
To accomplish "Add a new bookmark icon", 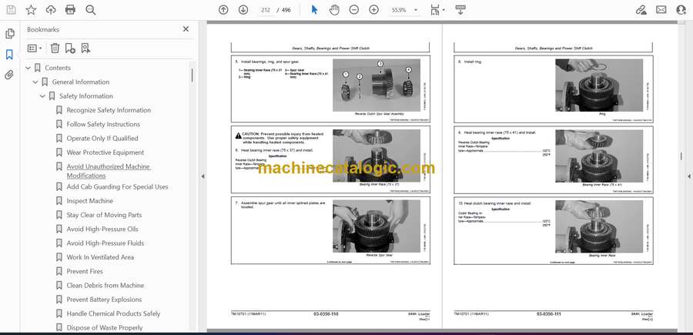I will point(70,48).
